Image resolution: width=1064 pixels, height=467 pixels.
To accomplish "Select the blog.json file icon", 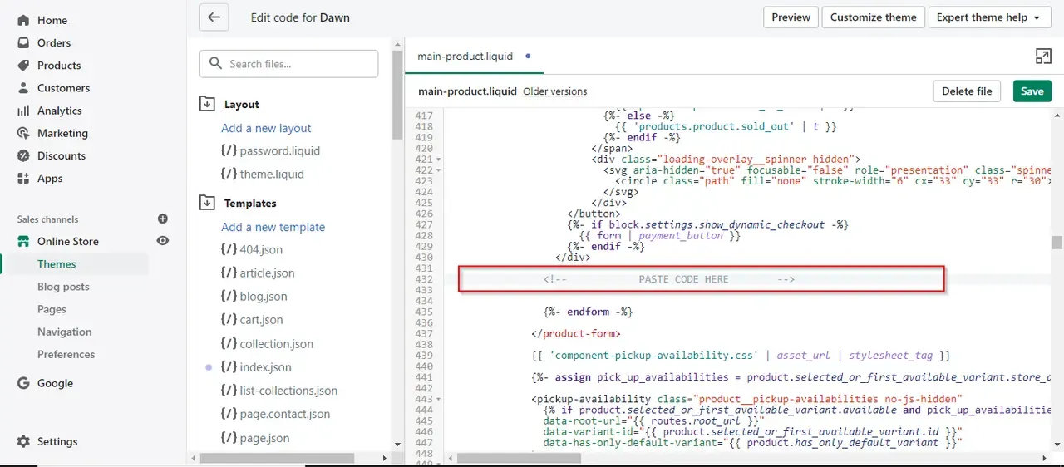I will click(229, 296).
